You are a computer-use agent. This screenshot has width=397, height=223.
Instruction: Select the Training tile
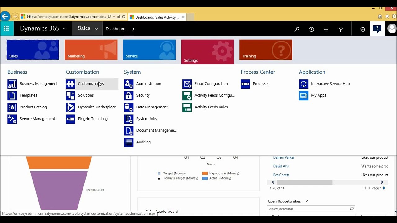click(x=266, y=50)
